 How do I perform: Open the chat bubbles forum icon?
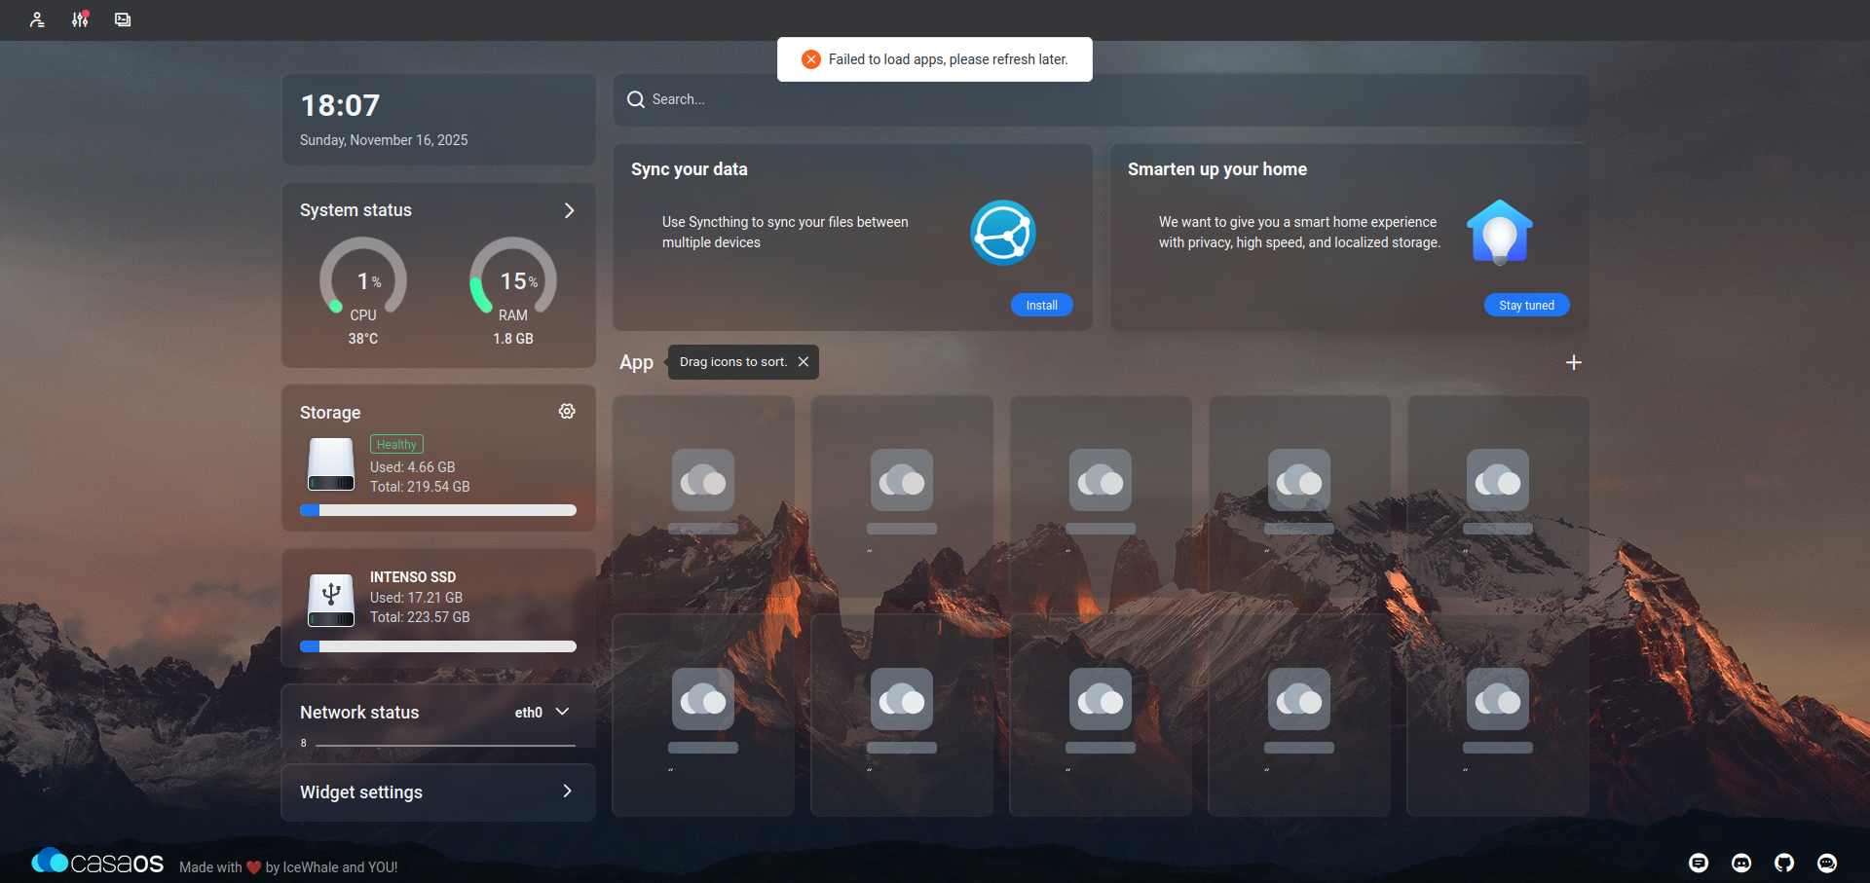tap(1827, 863)
